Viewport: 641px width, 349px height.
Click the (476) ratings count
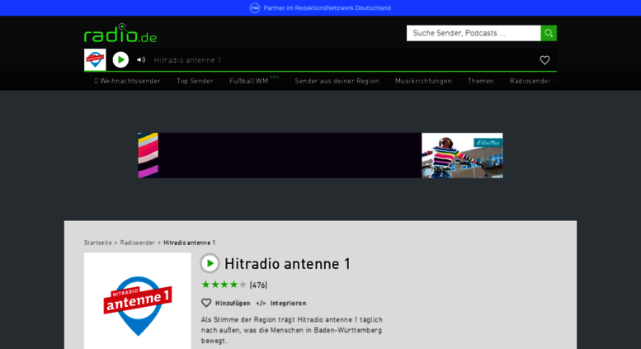[258, 285]
